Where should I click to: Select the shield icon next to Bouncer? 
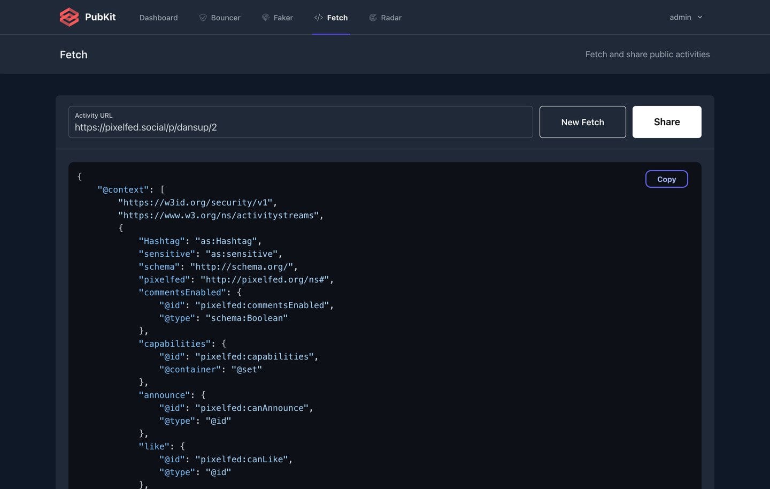tap(203, 17)
